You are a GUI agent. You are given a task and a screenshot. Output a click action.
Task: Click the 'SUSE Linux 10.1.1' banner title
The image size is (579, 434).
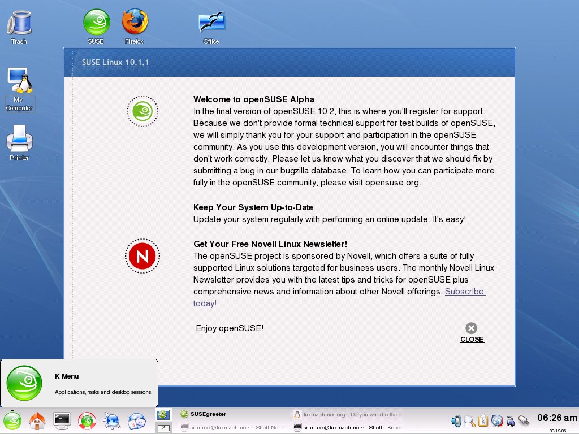(115, 62)
